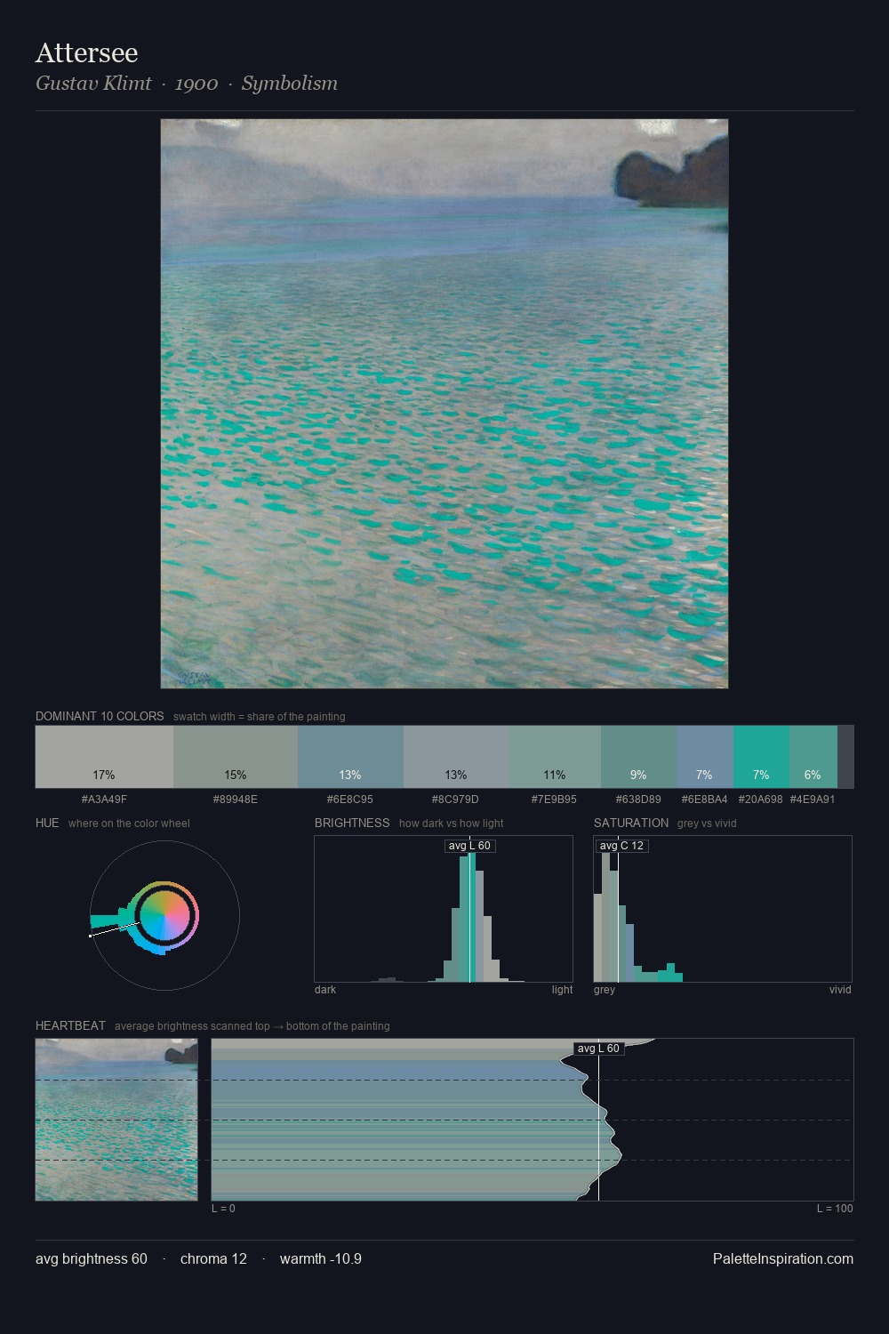Click the 'vivid' axis label
The height and width of the screenshot is (1334, 889).
point(840,990)
